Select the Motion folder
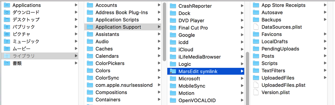Image resolution: width=335 pixels, height=105 pixels. point(206,93)
